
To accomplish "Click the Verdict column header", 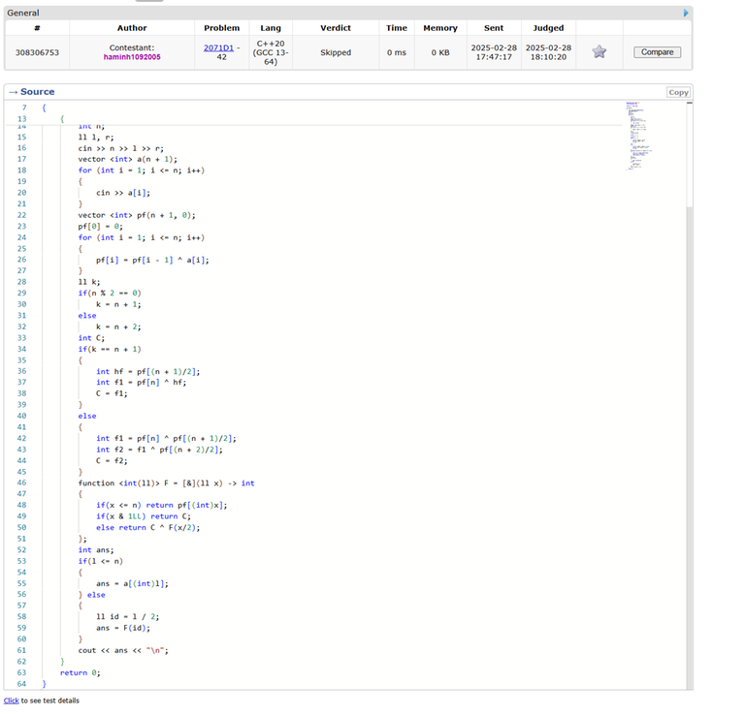I will [336, 28].
